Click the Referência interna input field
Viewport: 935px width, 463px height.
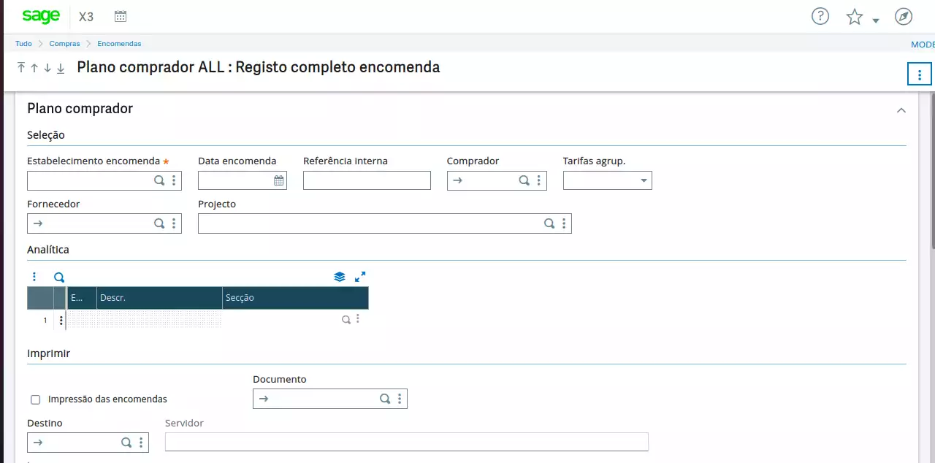coord(367,180)
